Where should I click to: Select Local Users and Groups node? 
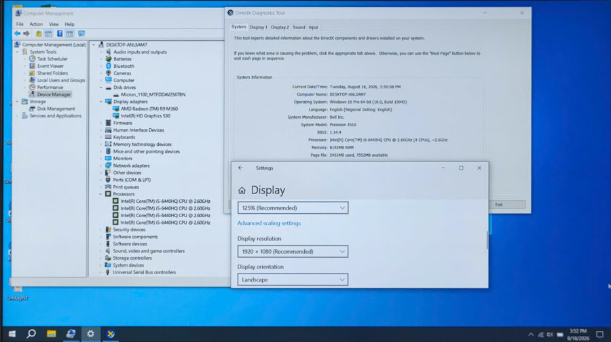click(61, 80)
